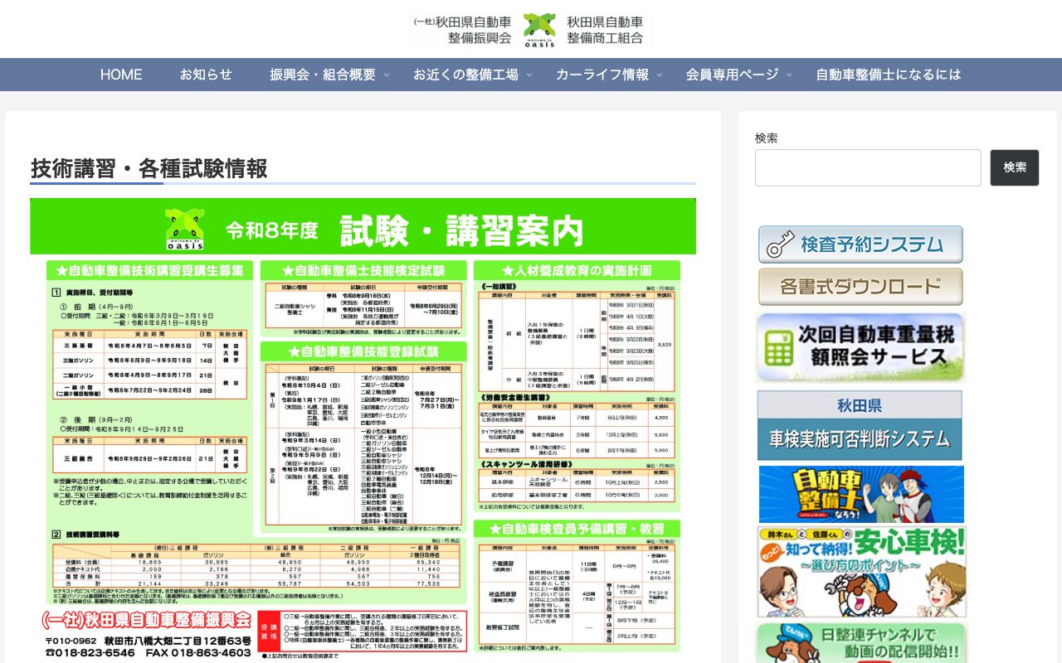Open the 安心車検 選び方のポイント banner
Viewport: 1062px width, 663px height.
860,571
